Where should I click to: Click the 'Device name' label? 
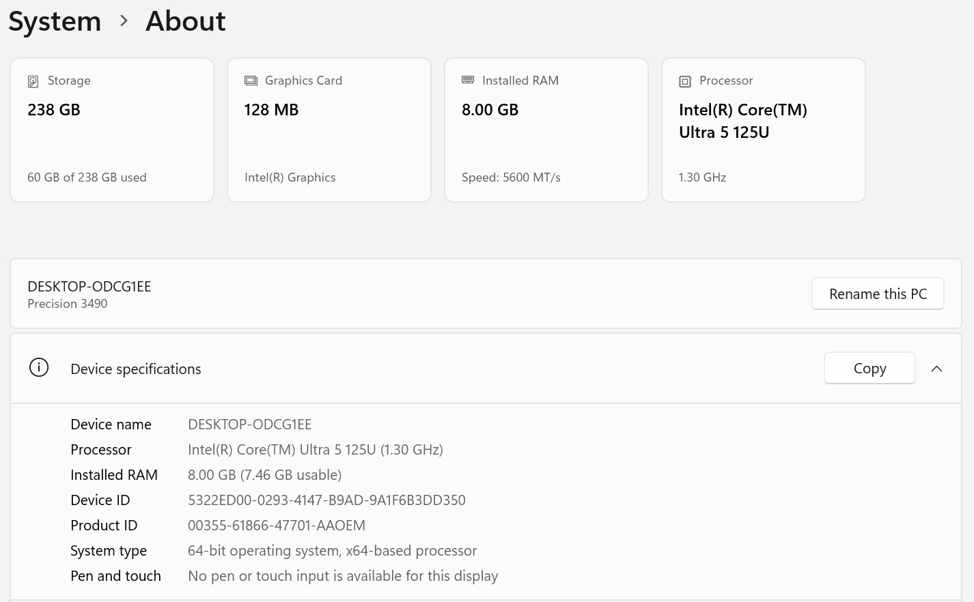(x=111, y=425)
